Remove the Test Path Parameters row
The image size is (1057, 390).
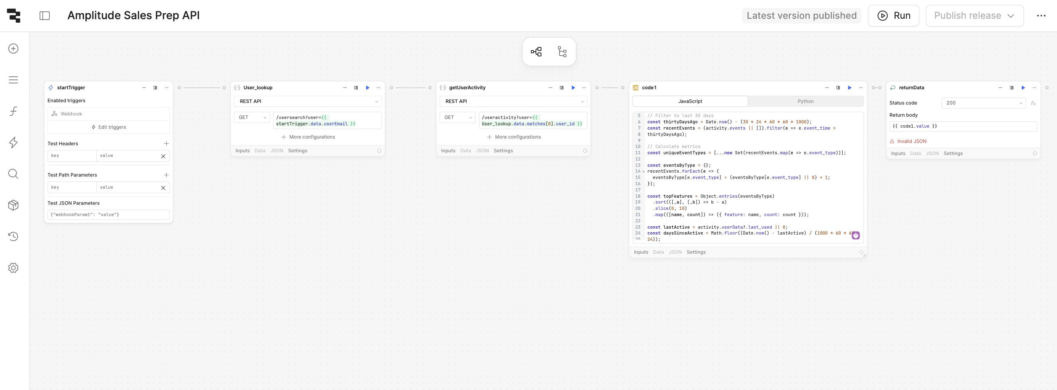[x=163, y=188]
